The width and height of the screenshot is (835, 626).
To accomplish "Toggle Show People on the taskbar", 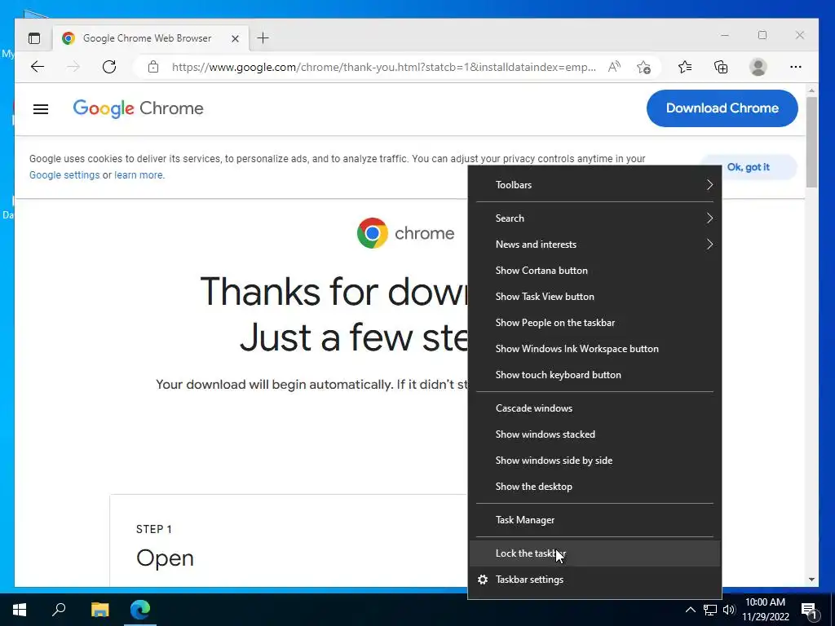I will pyautogui.click(x=594, y=323).
